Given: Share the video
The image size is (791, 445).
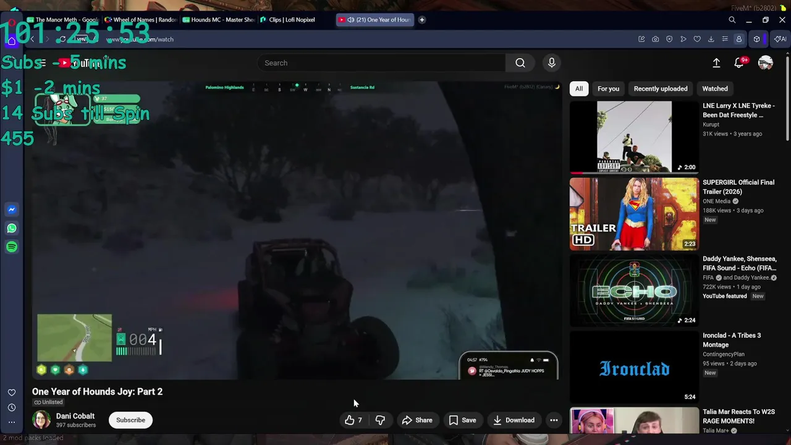Looking at the screenshot, I should point(417,420).
